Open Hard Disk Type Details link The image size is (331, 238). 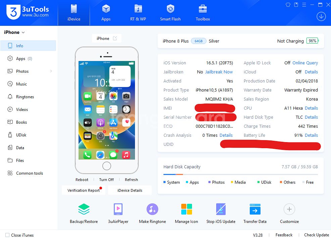coord(311,117)
